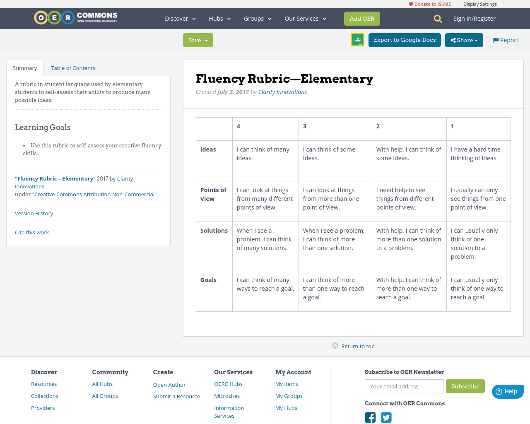
Task: Expand the Discover menu
Action: point(180,19)
